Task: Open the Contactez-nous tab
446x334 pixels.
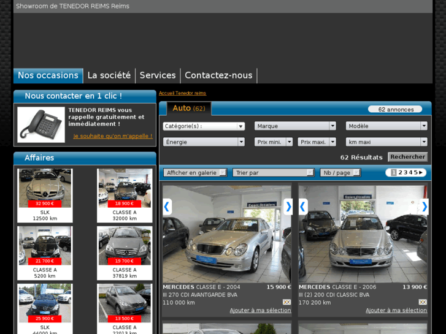Action: tap(218, 75)
